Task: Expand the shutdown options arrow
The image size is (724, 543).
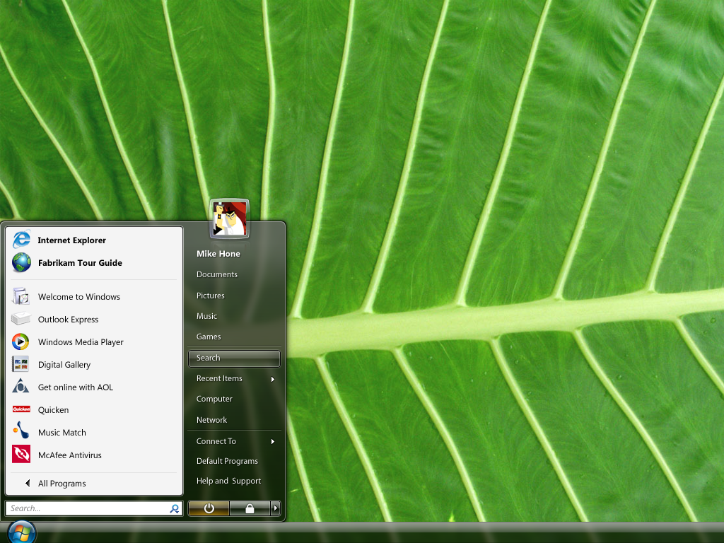Action: 275,508
